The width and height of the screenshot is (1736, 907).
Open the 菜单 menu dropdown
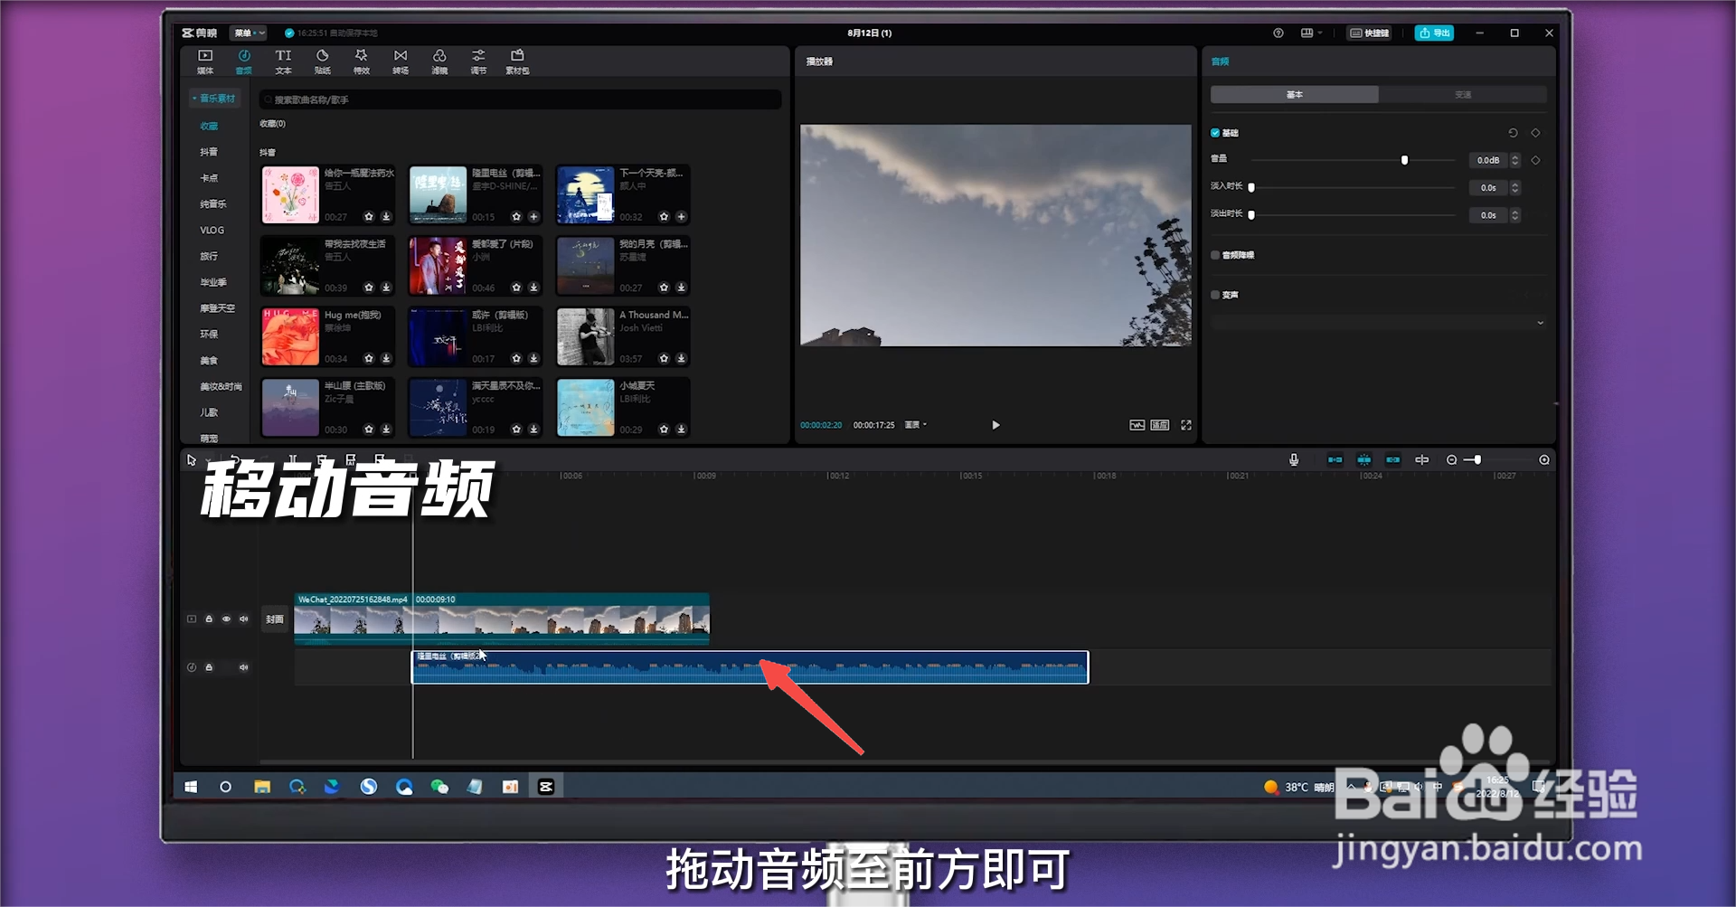click(249, 33)
